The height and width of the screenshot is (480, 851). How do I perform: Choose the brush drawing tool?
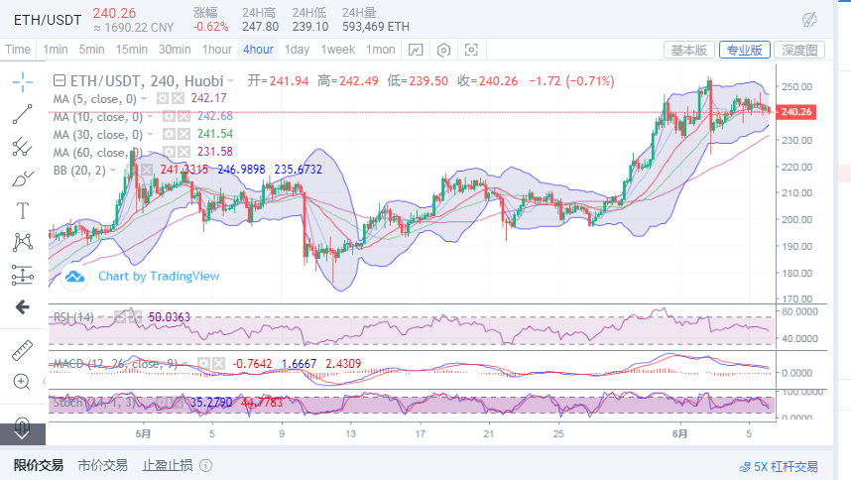click(x=22, y=179)
